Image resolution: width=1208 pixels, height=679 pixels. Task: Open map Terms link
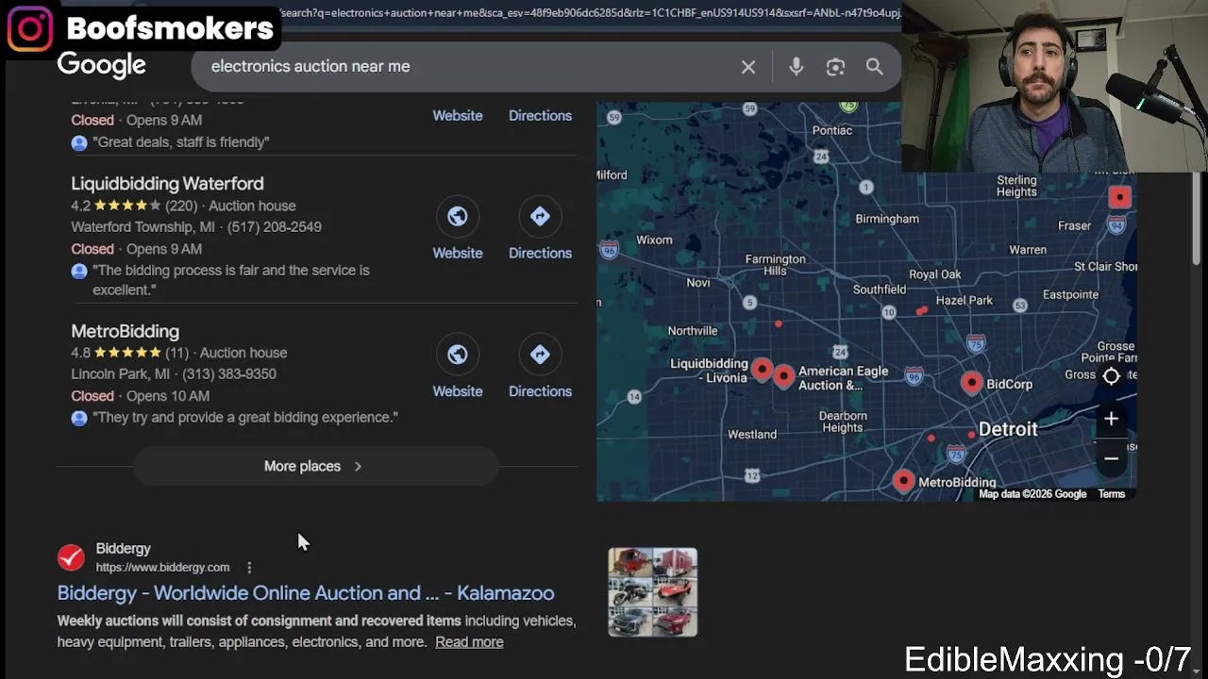click(x=1112, y=494)
